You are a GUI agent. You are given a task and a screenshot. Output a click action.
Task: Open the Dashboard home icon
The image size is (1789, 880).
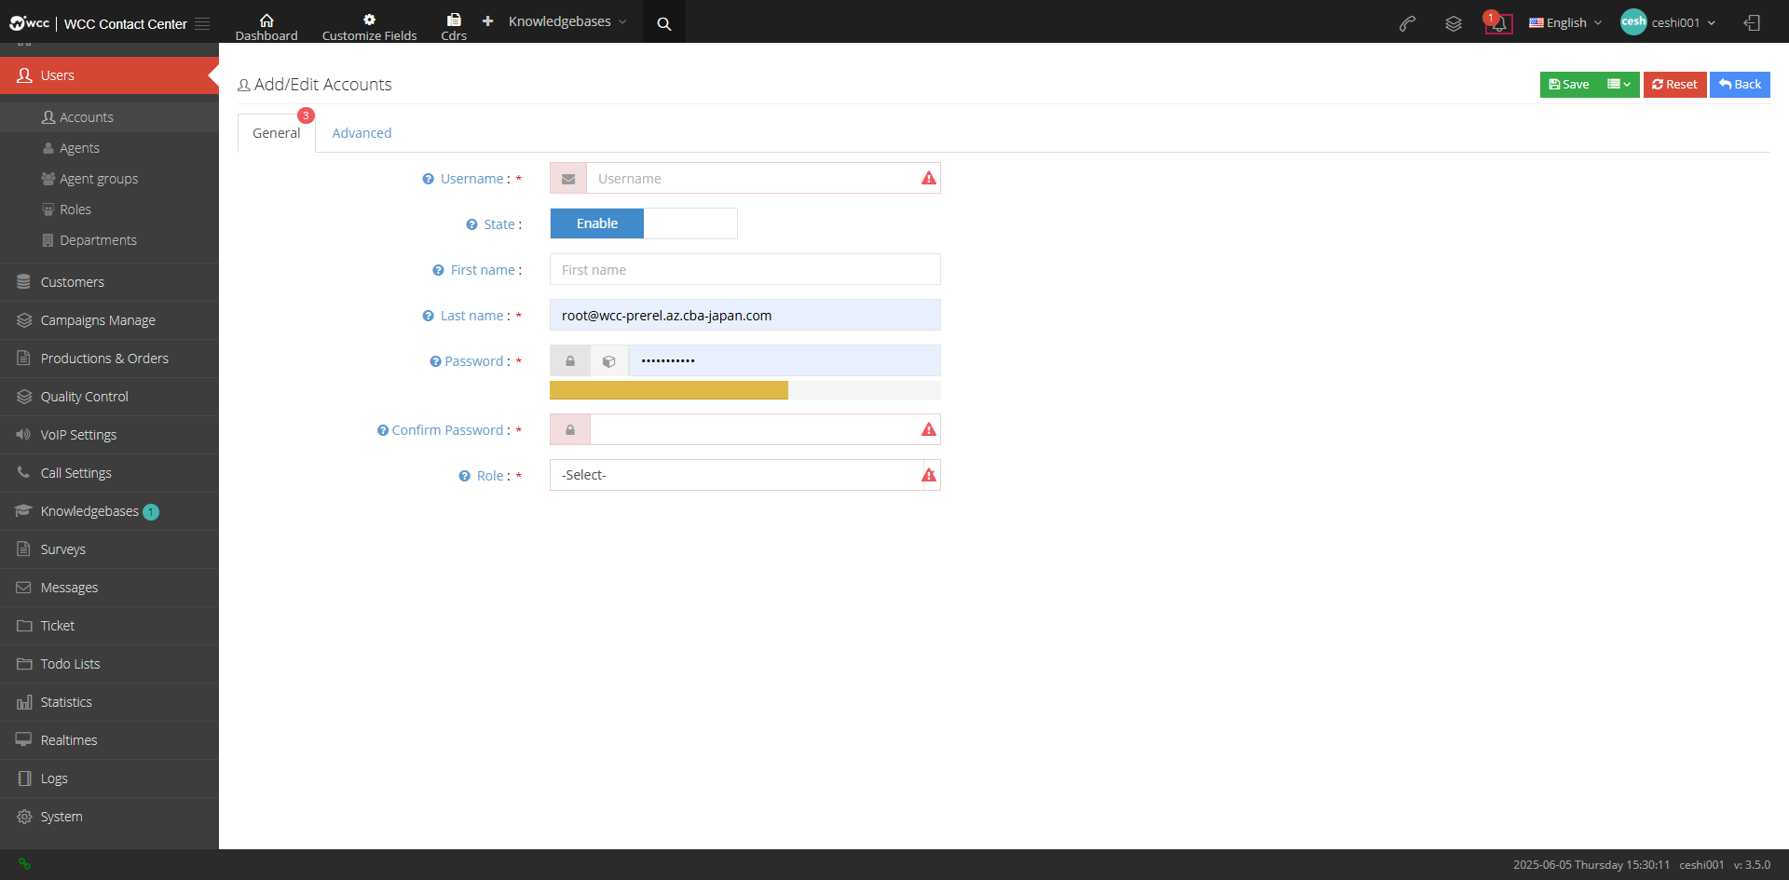[266, 20]
